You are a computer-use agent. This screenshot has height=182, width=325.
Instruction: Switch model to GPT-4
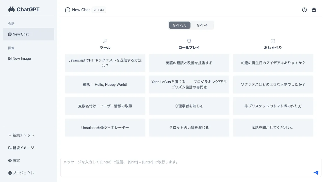click(202, 25)
